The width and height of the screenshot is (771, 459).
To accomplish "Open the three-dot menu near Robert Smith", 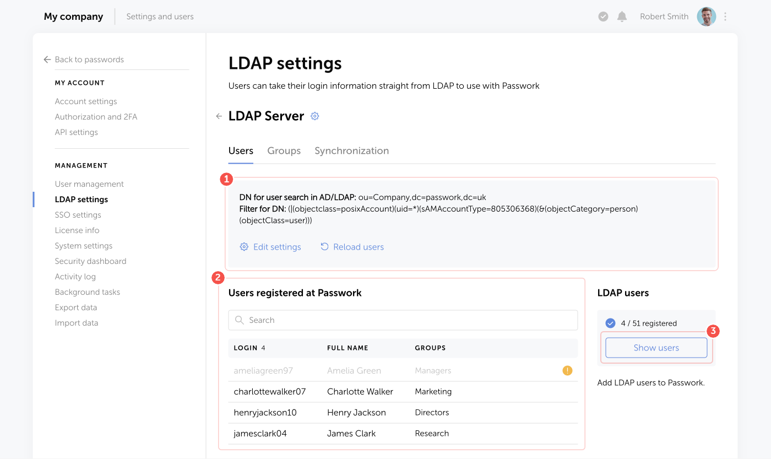I will [x=725, y=17].
